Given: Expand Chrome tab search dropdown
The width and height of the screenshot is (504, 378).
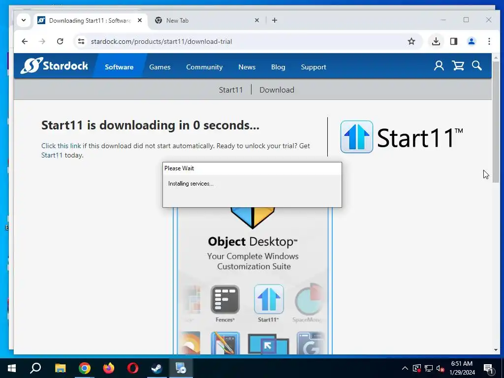Looking at the screenshot, I should pos(24,20).
